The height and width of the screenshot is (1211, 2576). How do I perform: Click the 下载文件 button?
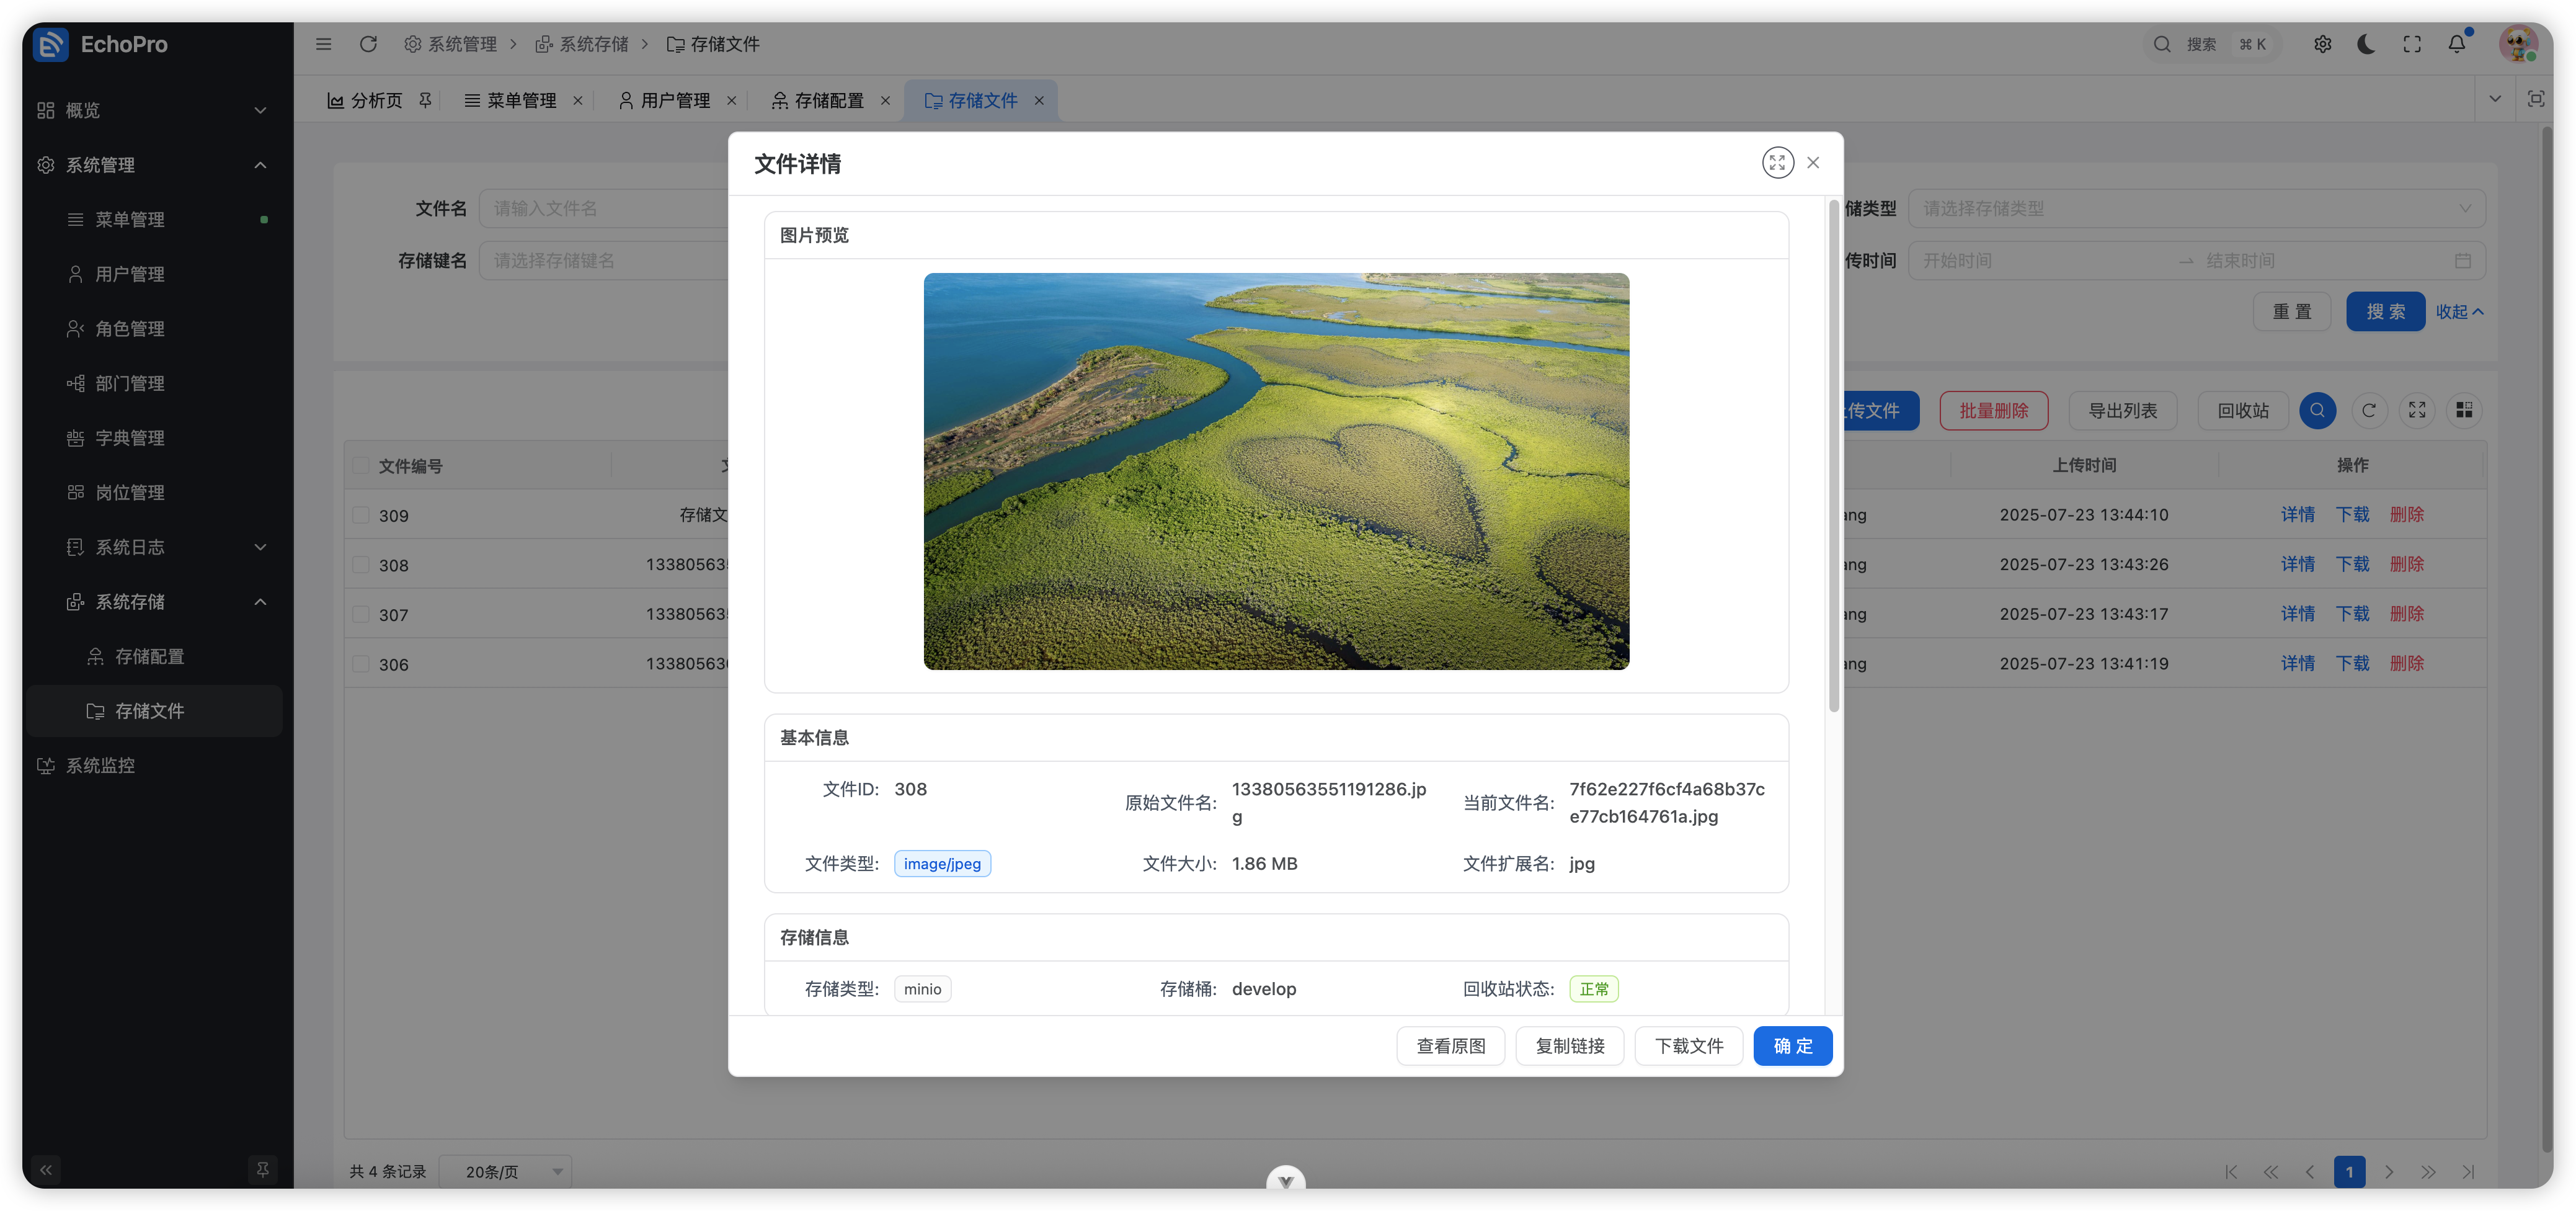(1688, 1046)
